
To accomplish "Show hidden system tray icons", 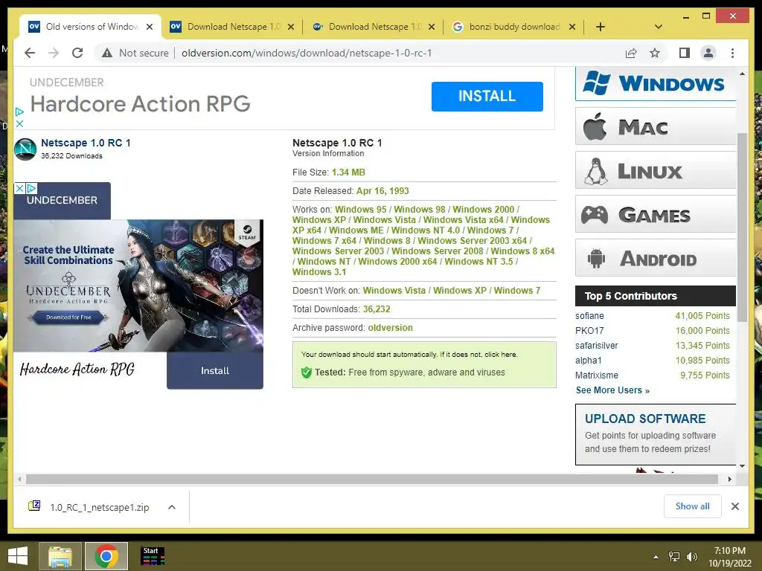I will [656, 557].
